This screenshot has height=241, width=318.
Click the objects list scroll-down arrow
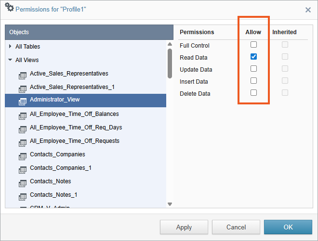(170, 204)
